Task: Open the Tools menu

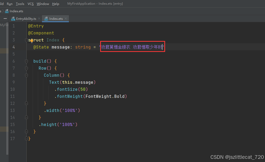Action: [20, 4]
